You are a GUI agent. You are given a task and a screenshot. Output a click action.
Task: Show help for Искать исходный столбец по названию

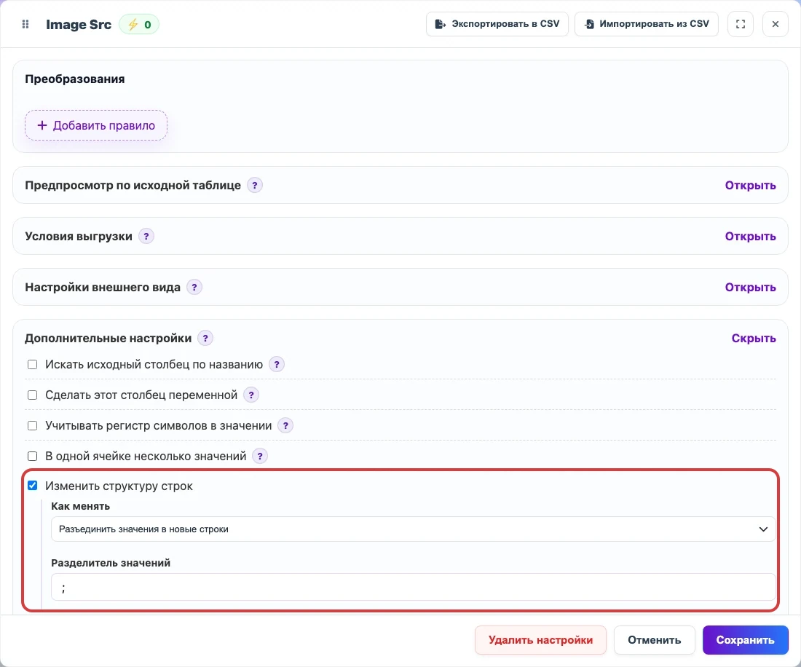pos(277,364)
